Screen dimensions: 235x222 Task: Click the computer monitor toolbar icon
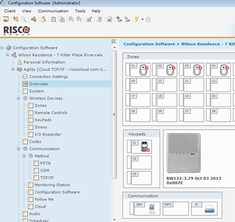(x=109, y=19)
